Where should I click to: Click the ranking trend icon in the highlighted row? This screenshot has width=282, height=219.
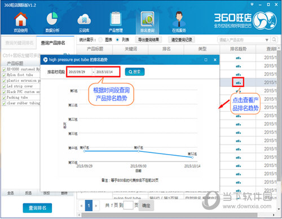tap(238, 82)
